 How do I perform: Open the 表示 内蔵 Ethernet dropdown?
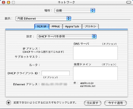(x=43, y=19)
